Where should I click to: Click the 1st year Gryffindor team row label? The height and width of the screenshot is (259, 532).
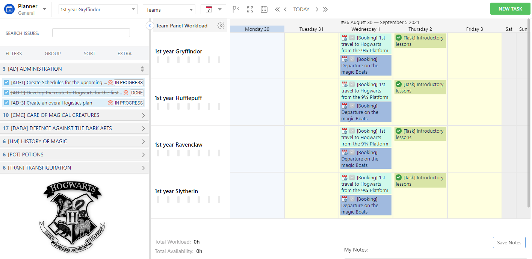tap(178, 51)
